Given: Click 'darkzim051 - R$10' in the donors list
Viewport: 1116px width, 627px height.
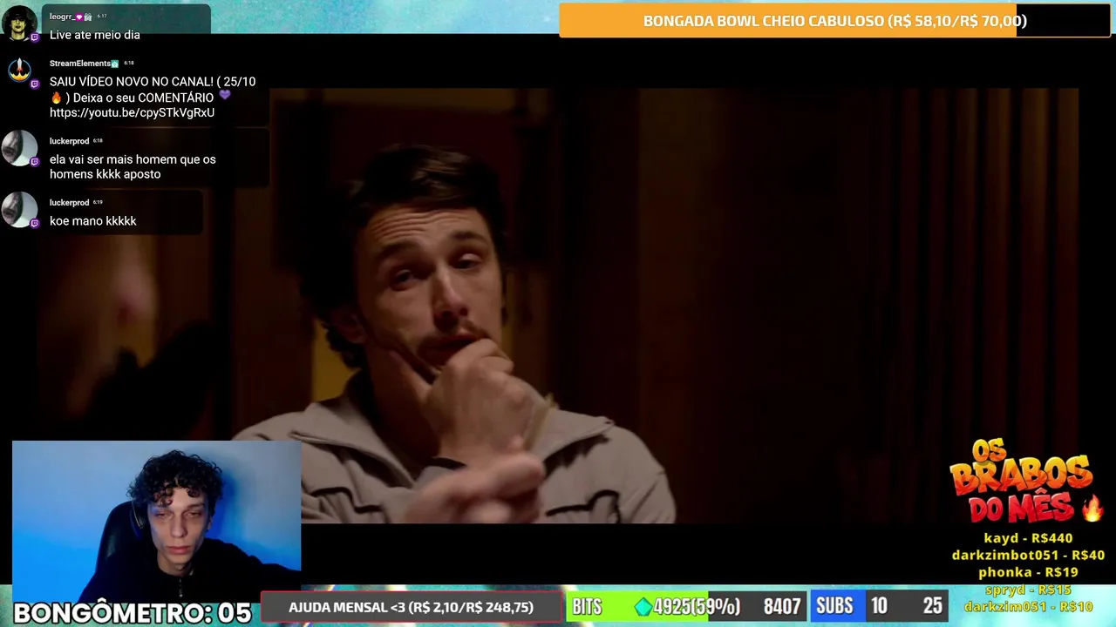Looking at the screenshot, I should tap(1028, 606).
